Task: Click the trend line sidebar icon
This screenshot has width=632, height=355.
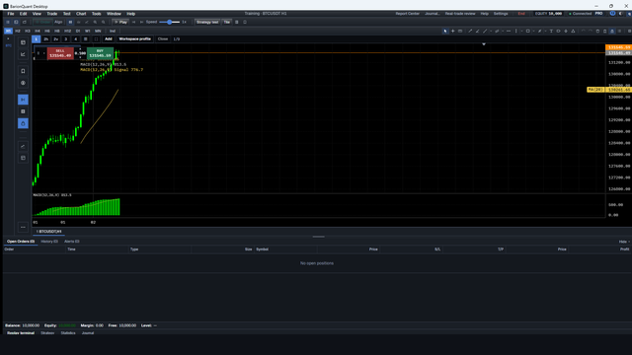Action: pyautogui.click(x=23, y=146)
